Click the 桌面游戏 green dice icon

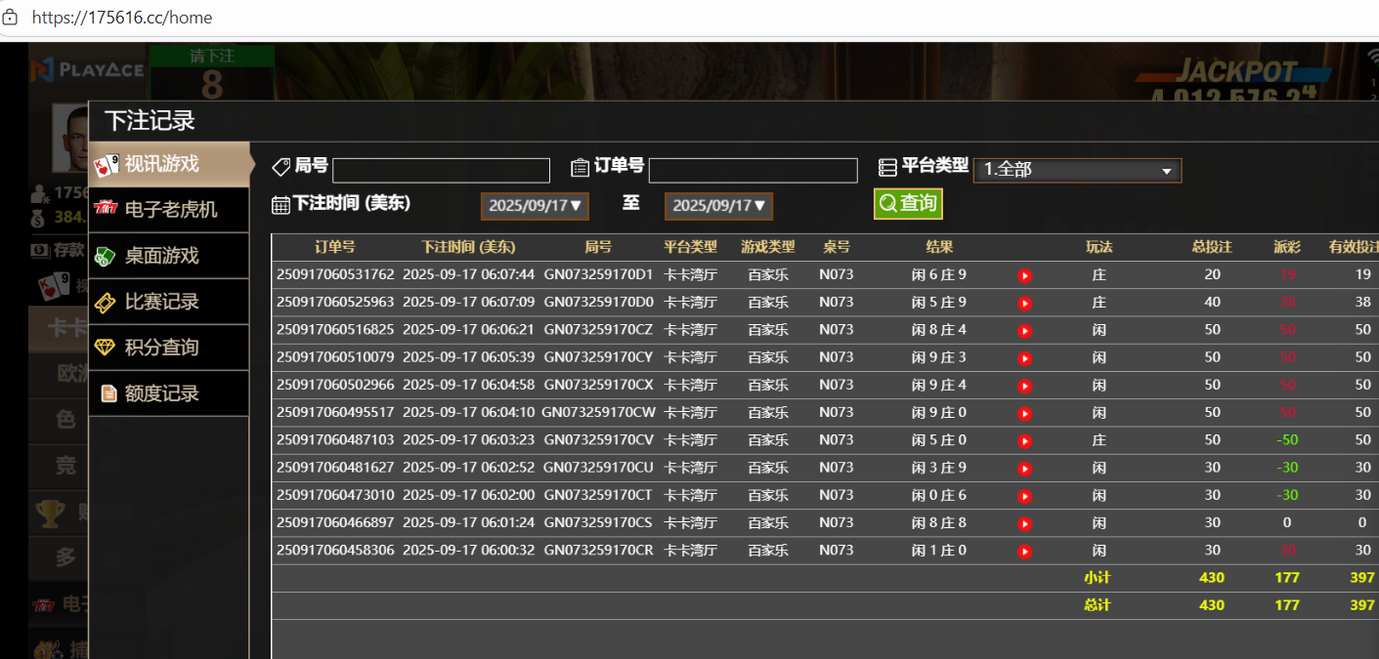pyautogui.click(x=106, y=256)
